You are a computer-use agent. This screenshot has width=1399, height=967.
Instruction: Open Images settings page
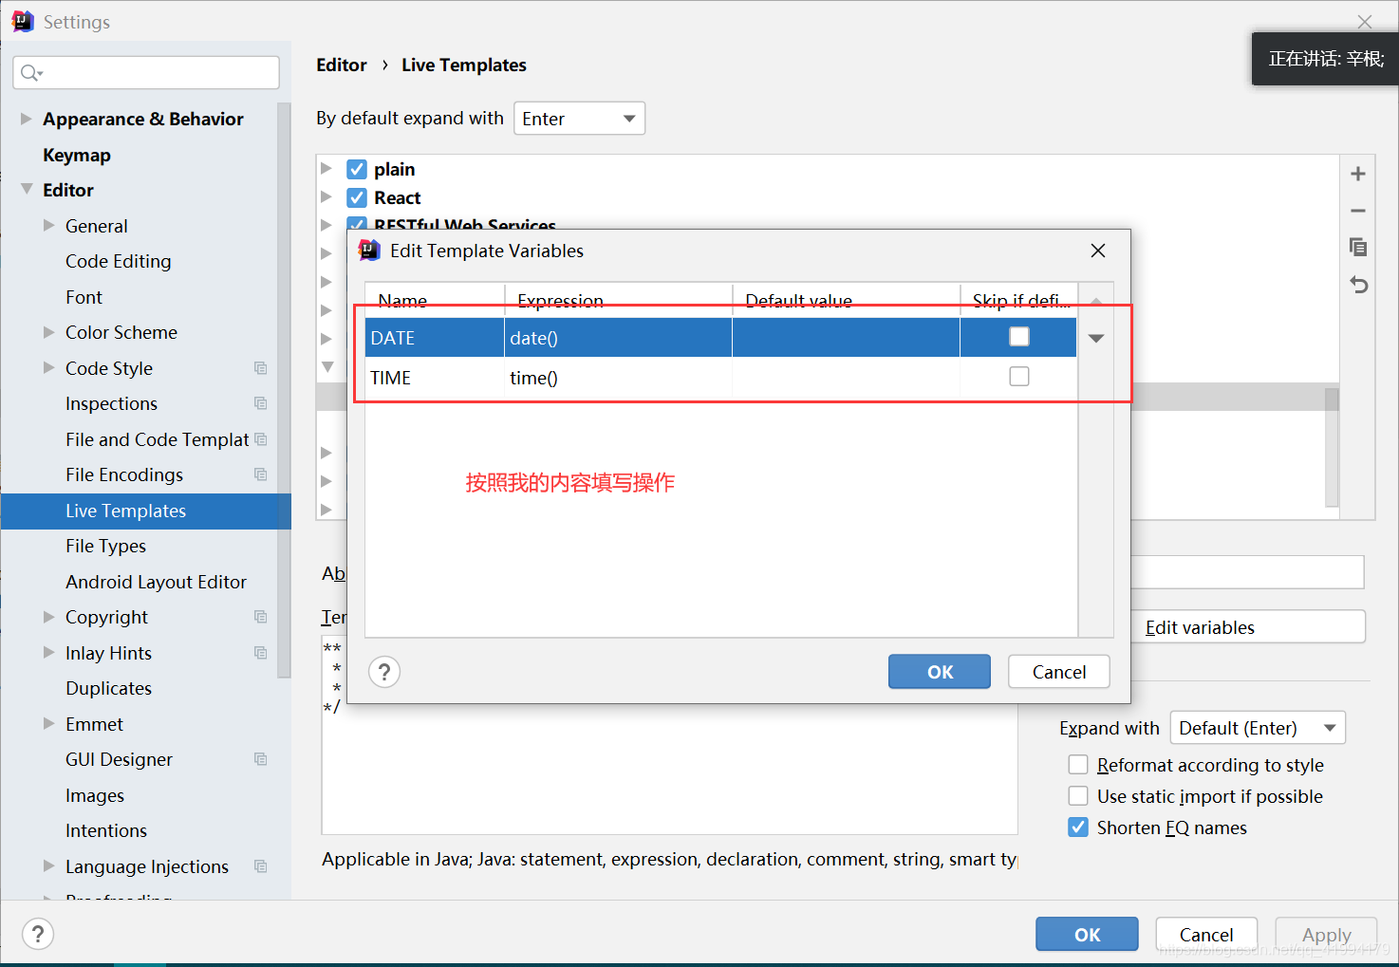coord(95,795)
